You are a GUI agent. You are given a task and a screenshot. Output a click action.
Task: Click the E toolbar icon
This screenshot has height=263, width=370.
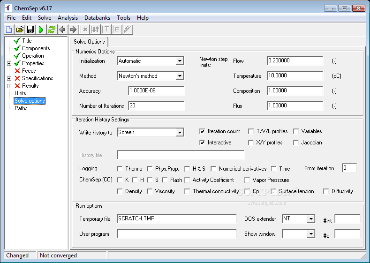117,30
